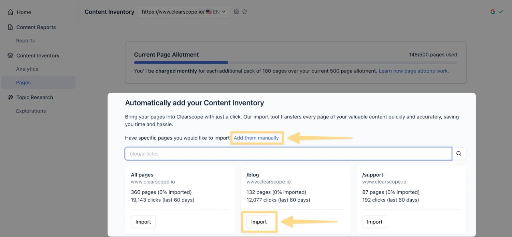Click the Content Inventory layers icon
The height and width of the screenshot is (237, 512).
[x=10, y=56]
